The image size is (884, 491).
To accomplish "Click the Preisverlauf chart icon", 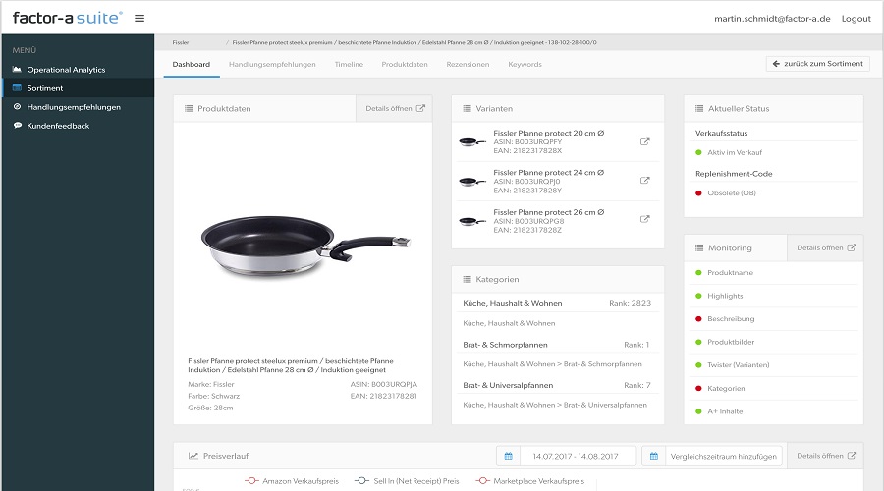I will click(x=193, y=456).
